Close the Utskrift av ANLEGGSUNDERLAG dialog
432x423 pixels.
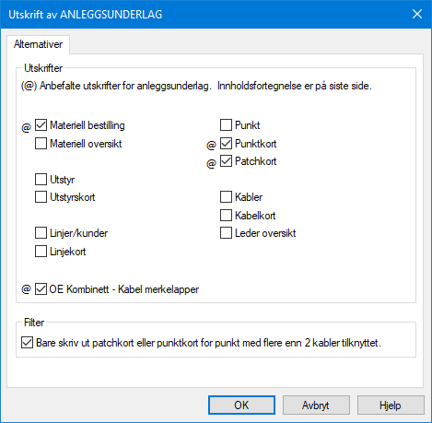pyautogui.click(x=417, y=14)
